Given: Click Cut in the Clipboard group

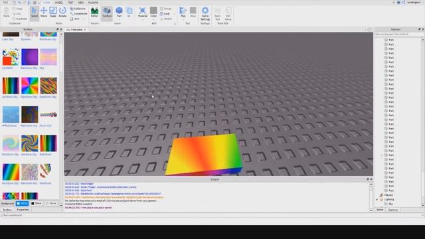Looking at the screenshot, I should coord(17,13).
